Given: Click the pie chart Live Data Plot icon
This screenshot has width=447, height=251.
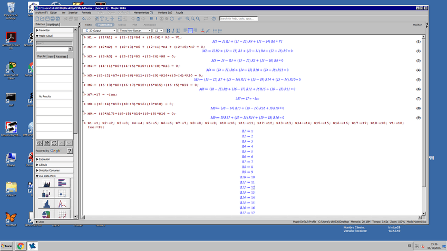Looking at the screenshot, I should coord(46,215).
